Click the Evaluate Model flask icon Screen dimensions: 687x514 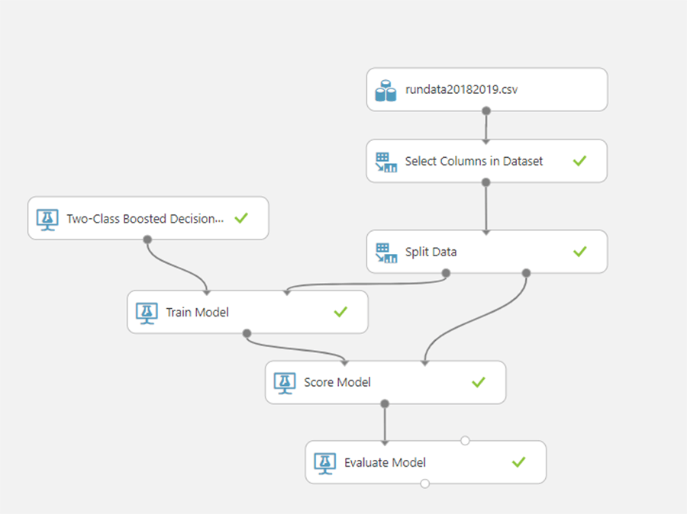(x=324, y=463)
